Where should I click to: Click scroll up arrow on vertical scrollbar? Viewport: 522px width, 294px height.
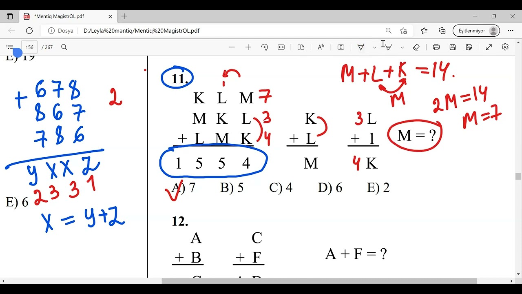518,42
